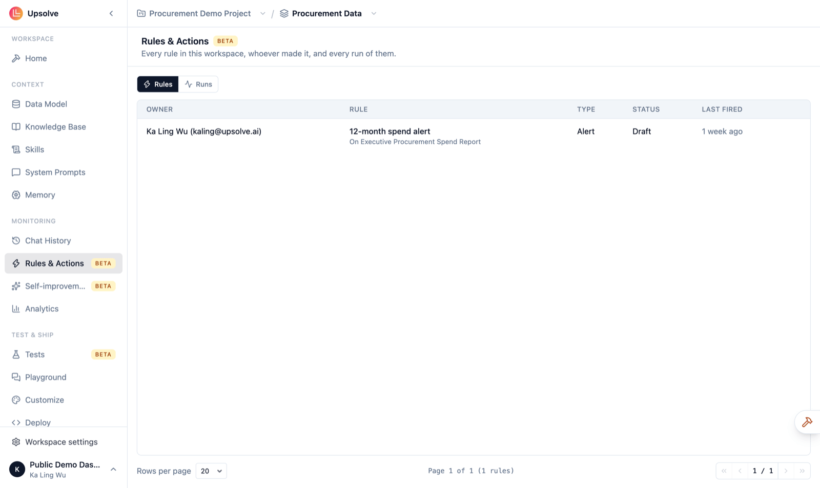Open the Tests page label
Viewport: 820px width, 488px height.
point(35,354)
